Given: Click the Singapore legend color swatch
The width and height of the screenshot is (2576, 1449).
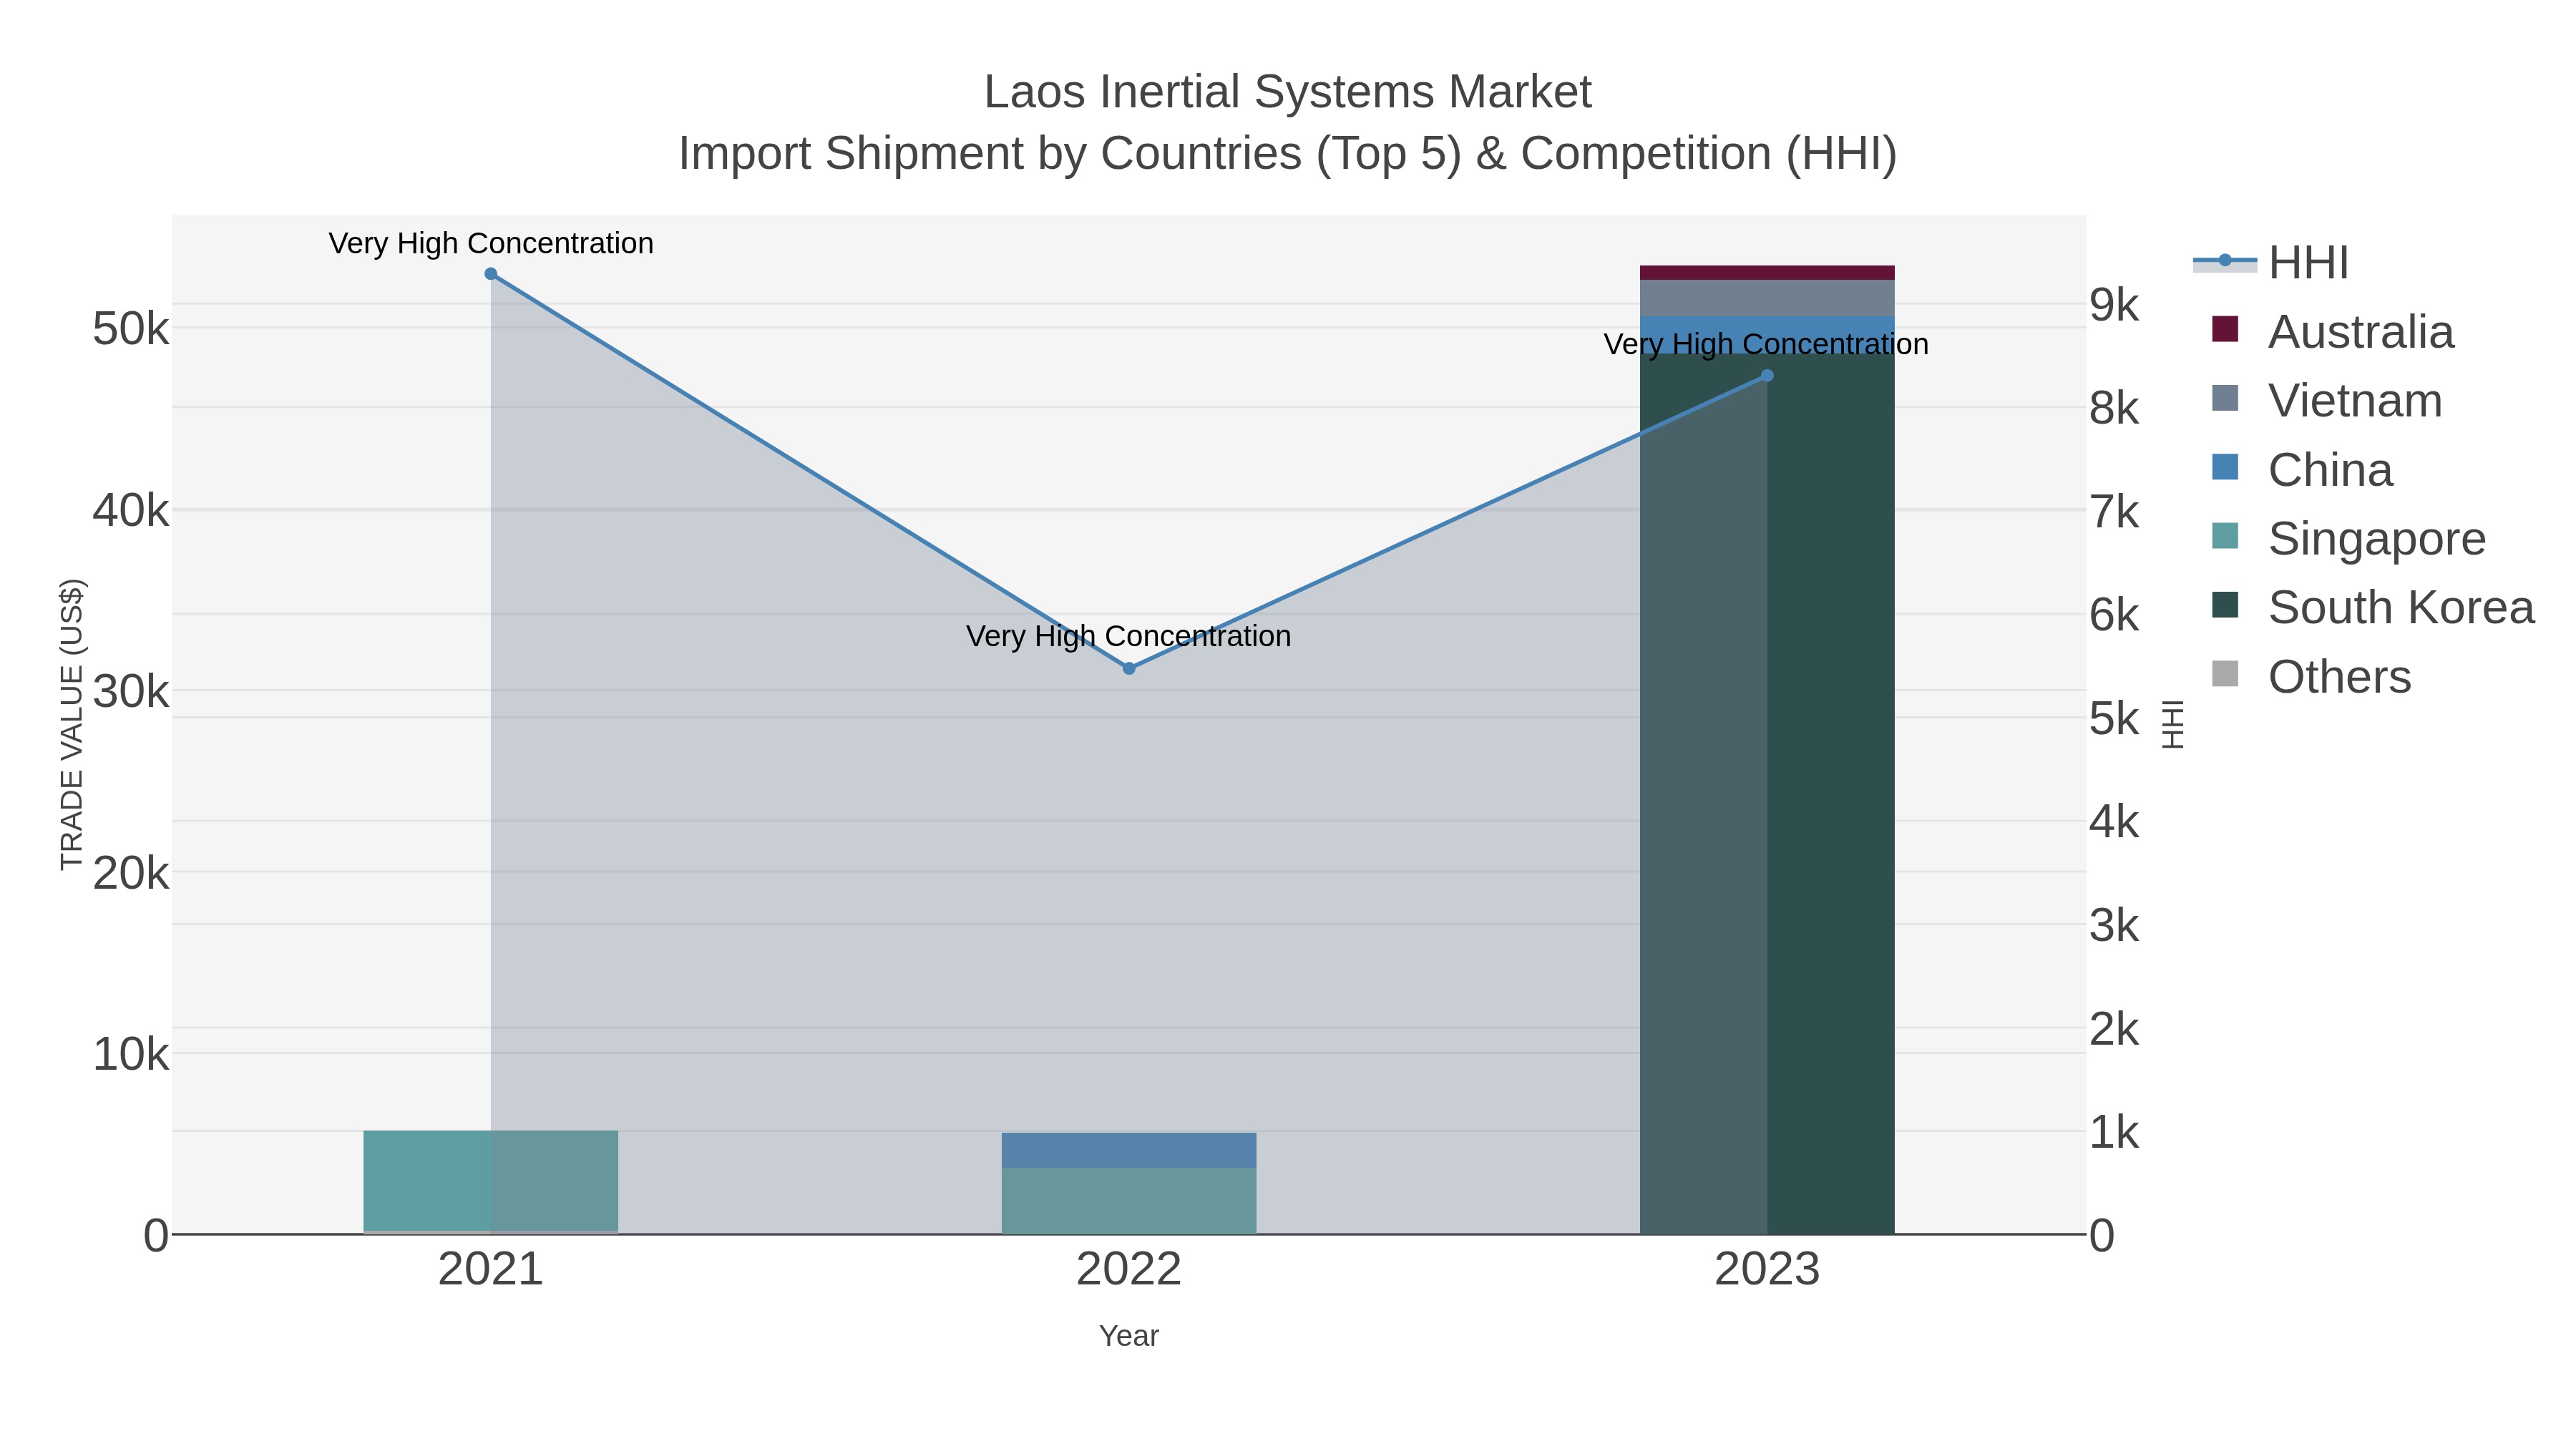Looking at the screenshot, I should [x=2225, y=536].
